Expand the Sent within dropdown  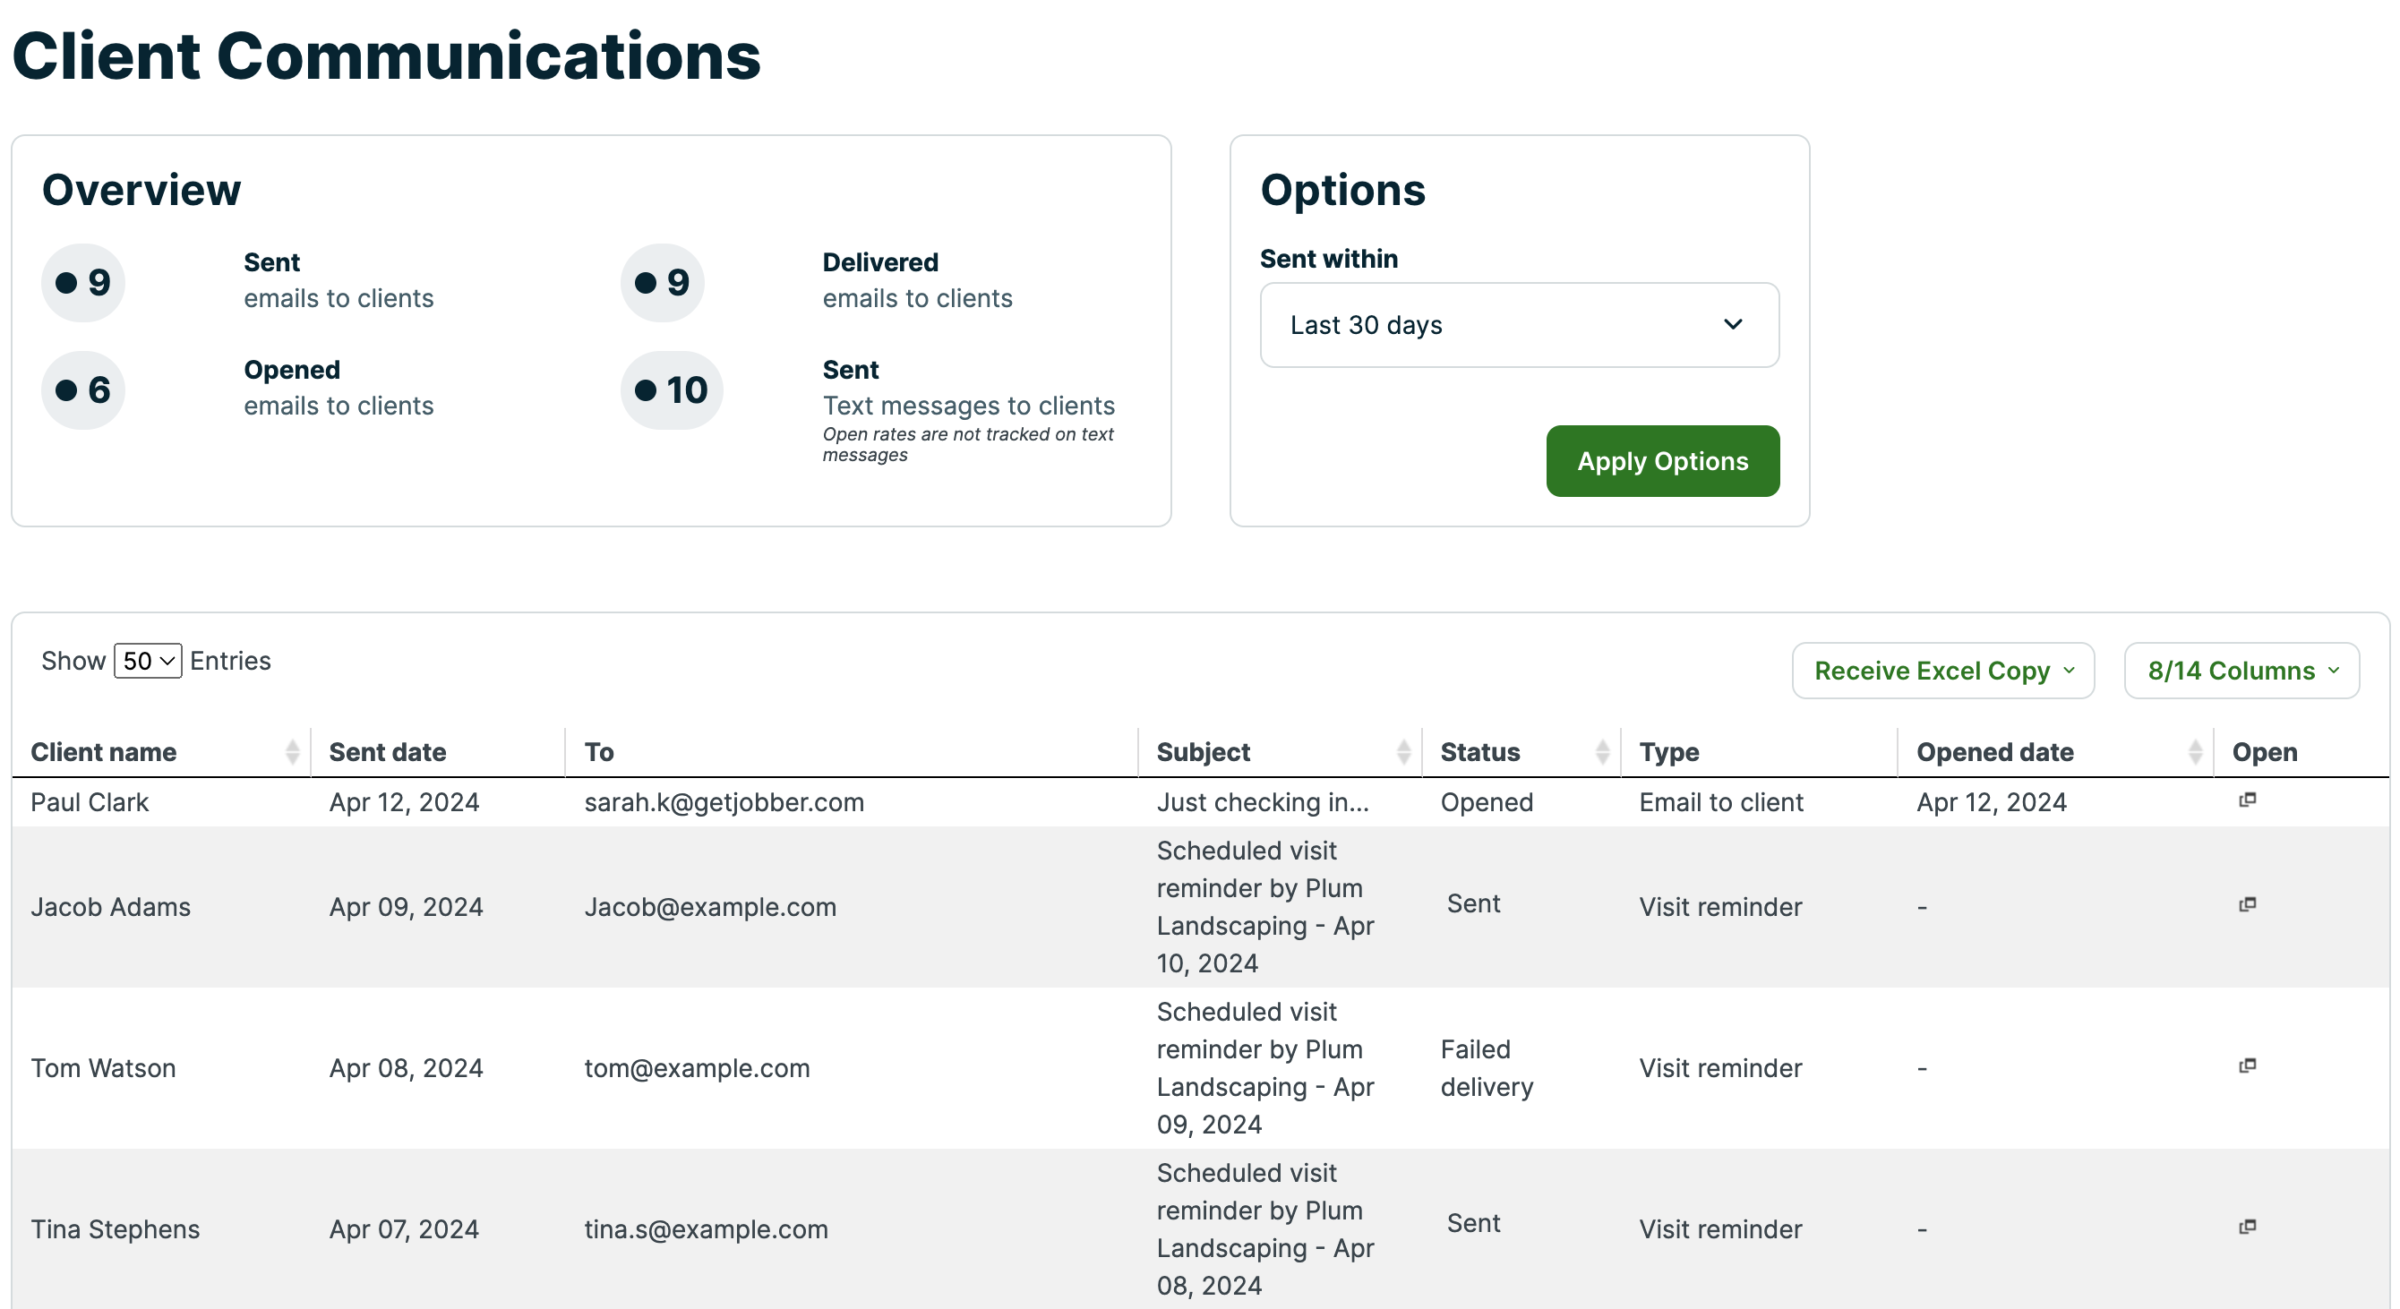[x=1519, y=325]
